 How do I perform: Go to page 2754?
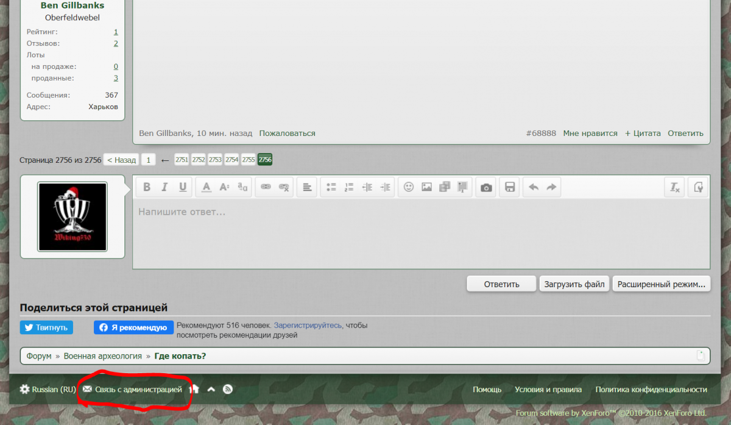[x=231, y=160]
